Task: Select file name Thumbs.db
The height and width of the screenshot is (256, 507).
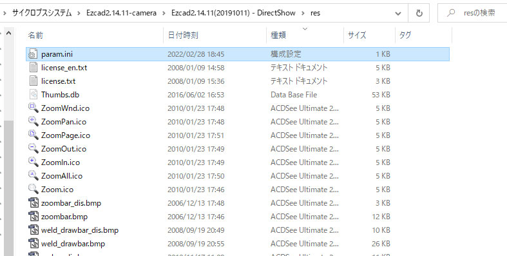Action: coord(60,95)
